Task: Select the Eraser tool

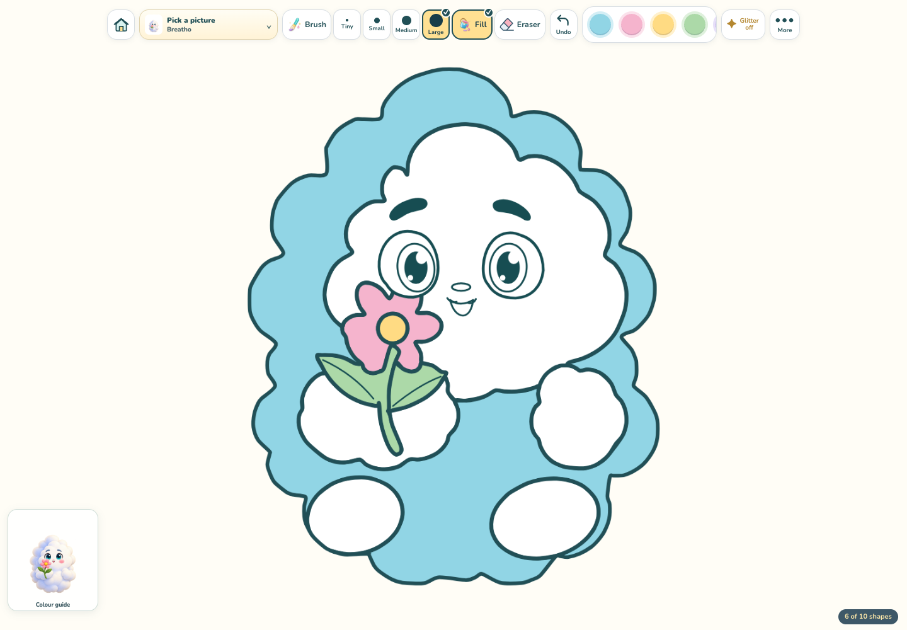Action: (520, 25)
